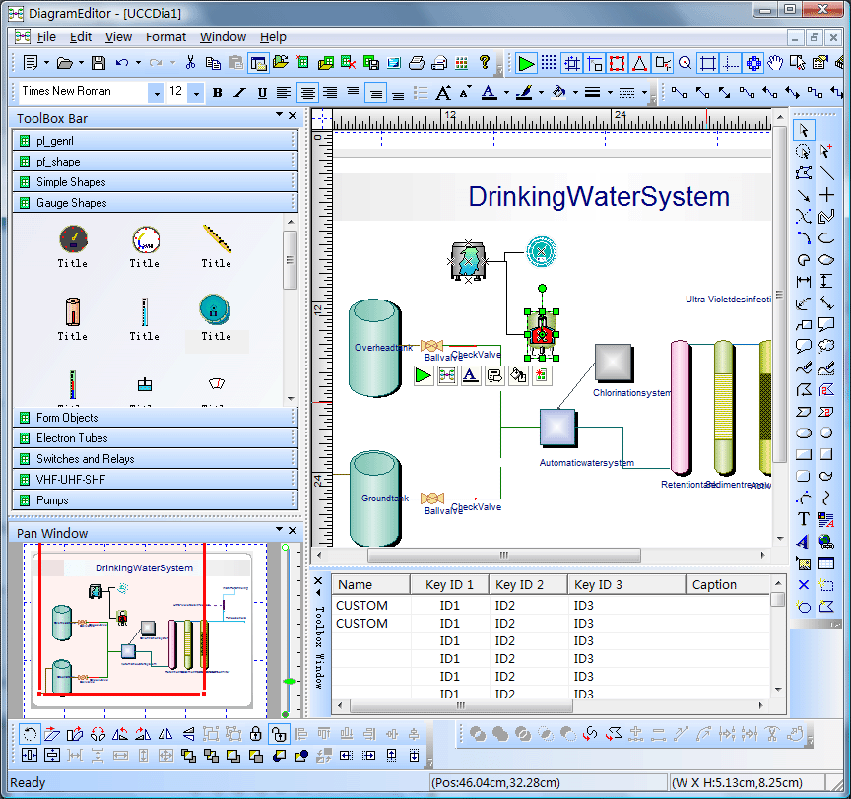
Task: Expand the Electron Tubes toolbox category
Action: click(72, 438)
